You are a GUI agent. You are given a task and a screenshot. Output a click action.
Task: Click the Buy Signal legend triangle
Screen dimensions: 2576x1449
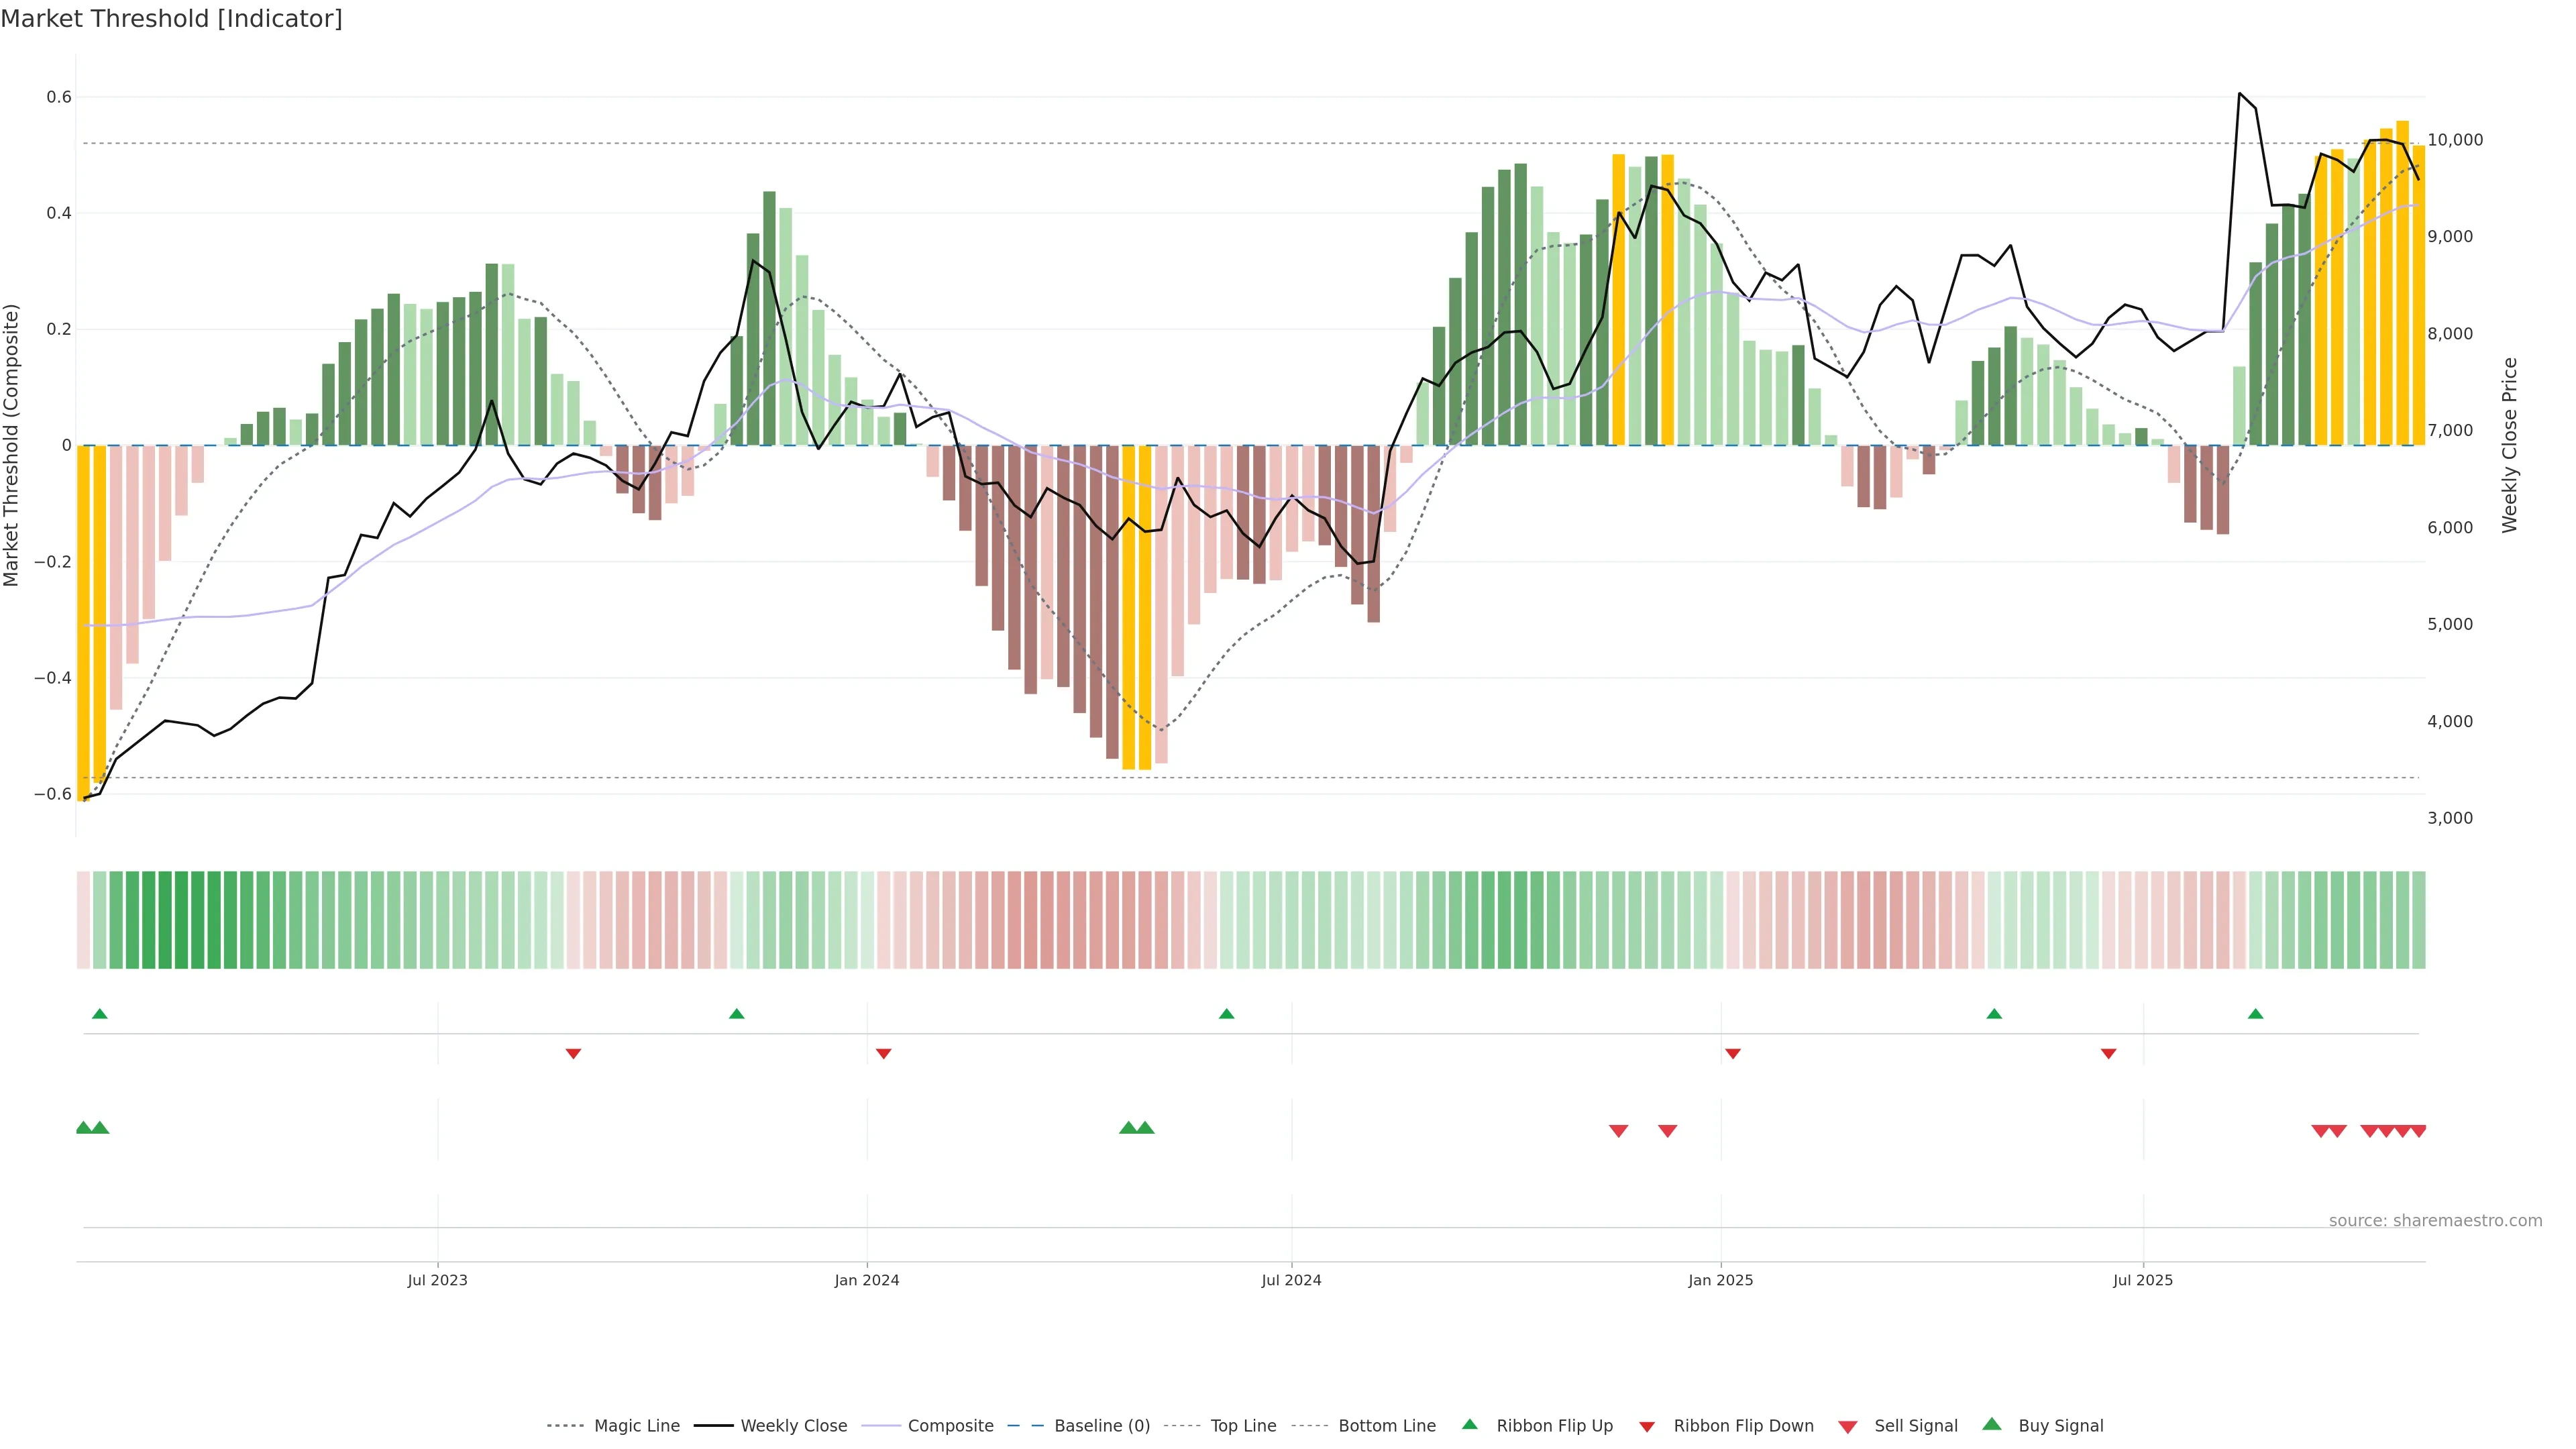[1992, 1425]
